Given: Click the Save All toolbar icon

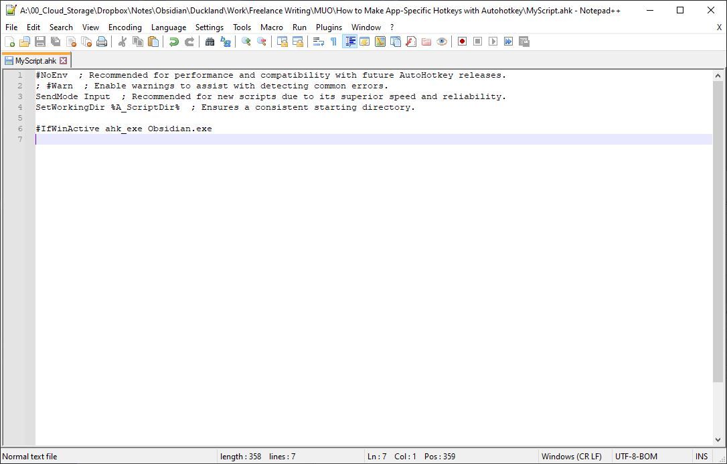Looking at the screenshot, I should (56, 42).
